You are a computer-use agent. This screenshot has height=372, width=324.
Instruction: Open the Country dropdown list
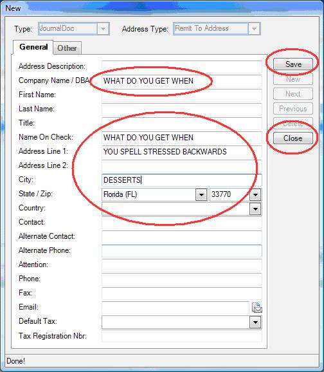[x=255, y=209]
